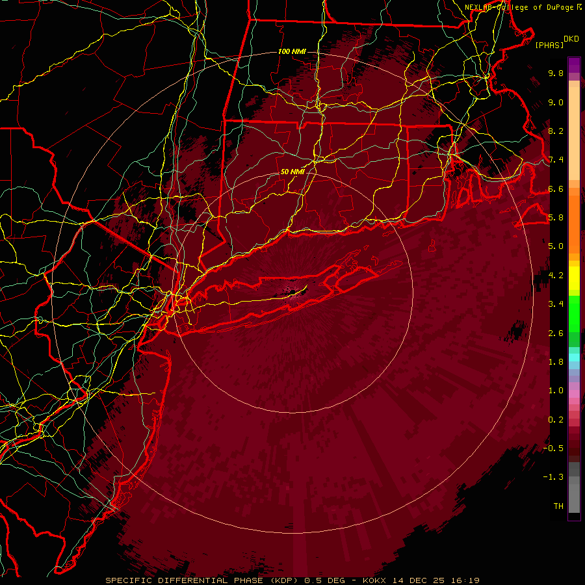The image size is (585, 585).
Task: Click the [PHAS] label above the color bar
Action: (x=549, y=45)
